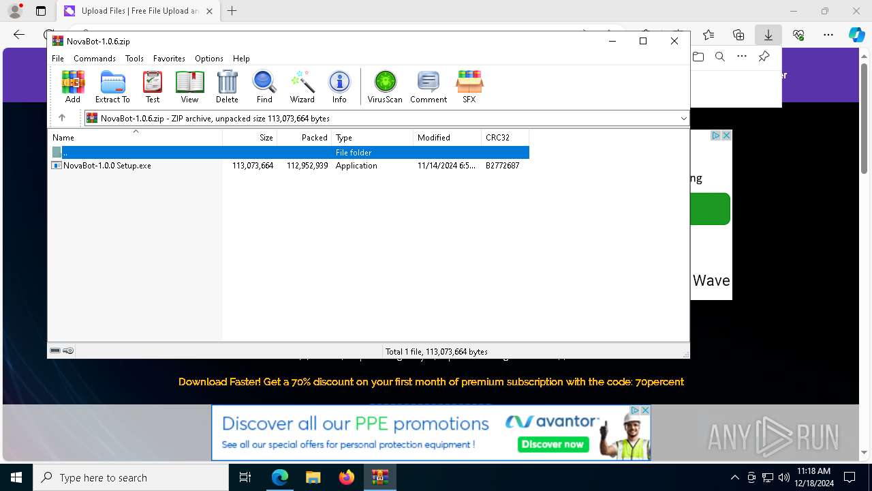872x491 pixels.
Task: Click the status bar key icon
Action: 68,351
